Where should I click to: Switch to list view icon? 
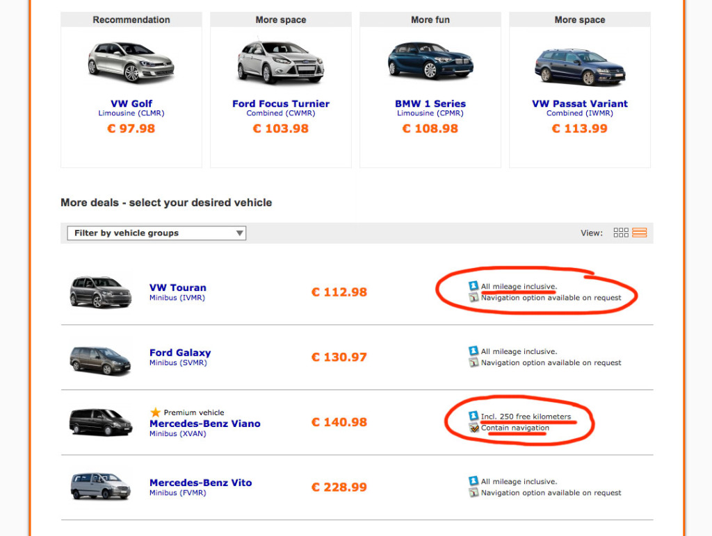click(x=640, y=233)
